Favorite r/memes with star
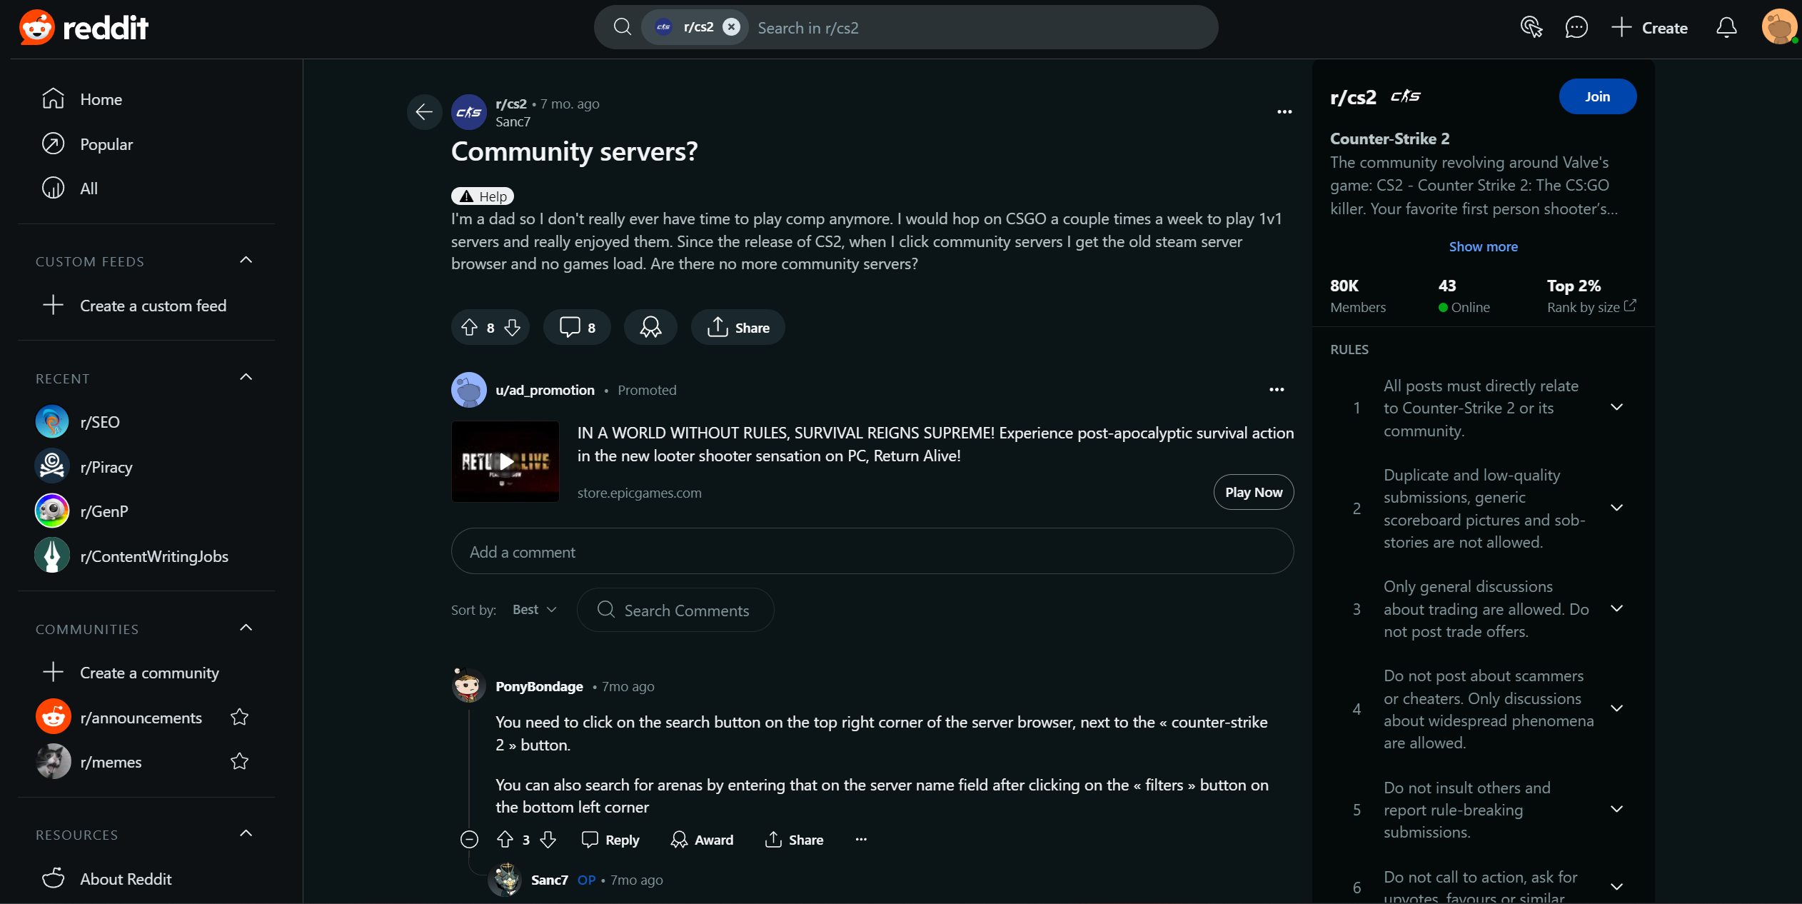This screenshot has height=904, width=1802. pos(239,761)
